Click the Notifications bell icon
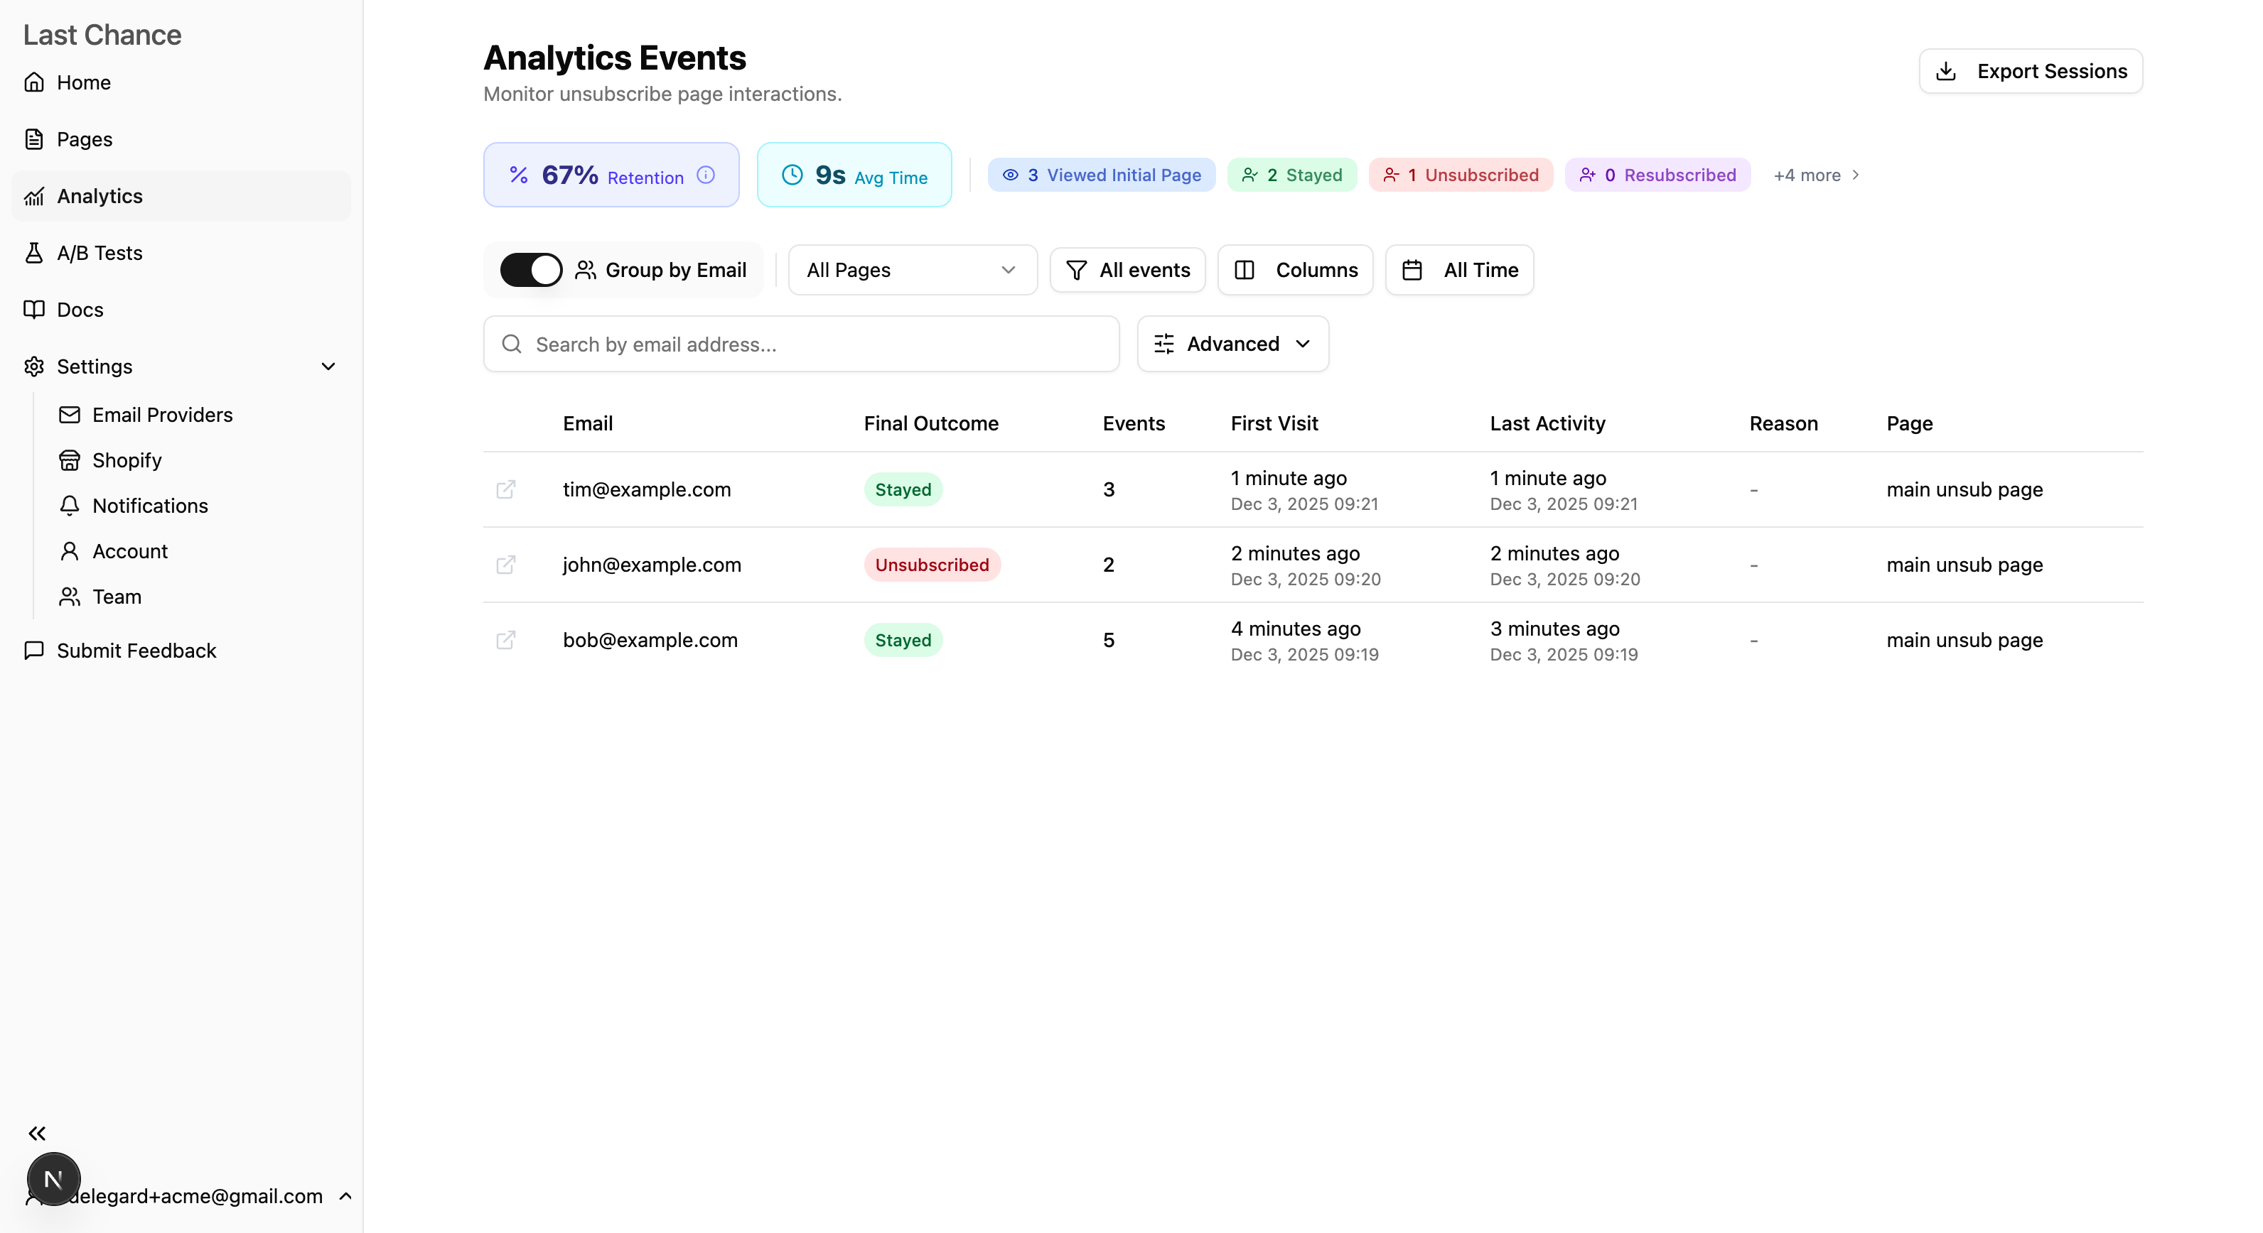The height and width of the screenshot is (1233, 2263). coord(70,506)
